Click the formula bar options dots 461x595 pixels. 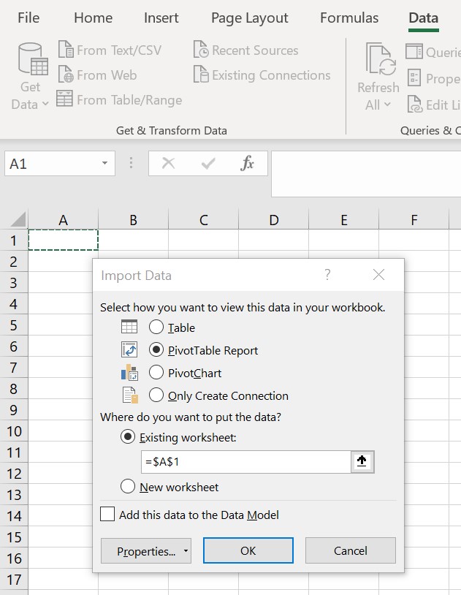pos(132,163)
